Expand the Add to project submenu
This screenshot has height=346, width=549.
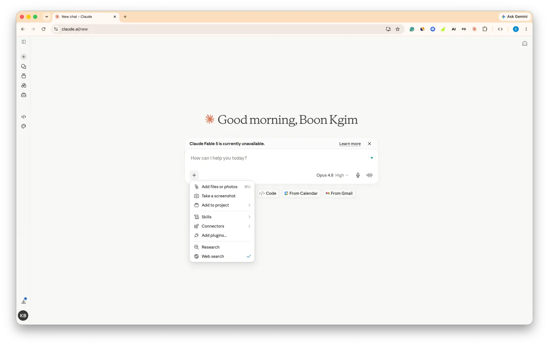tap(222, 205)
